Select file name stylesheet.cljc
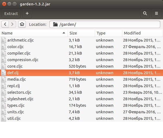 20,99
